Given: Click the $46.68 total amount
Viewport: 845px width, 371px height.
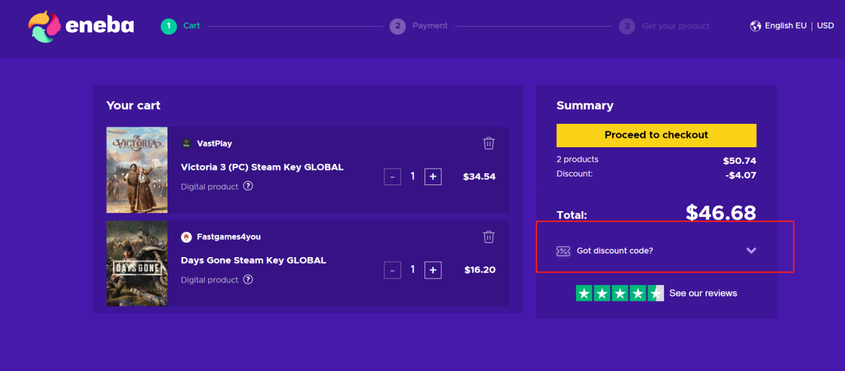Looking at the screenshot, I should pos(721,212).
